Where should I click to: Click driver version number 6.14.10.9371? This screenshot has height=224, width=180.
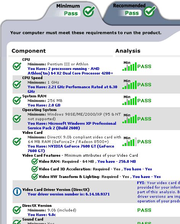click(x=98, y=194)
